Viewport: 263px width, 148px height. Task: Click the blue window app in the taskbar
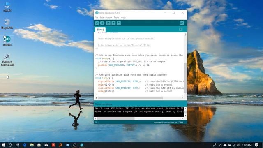coord(67,145)
